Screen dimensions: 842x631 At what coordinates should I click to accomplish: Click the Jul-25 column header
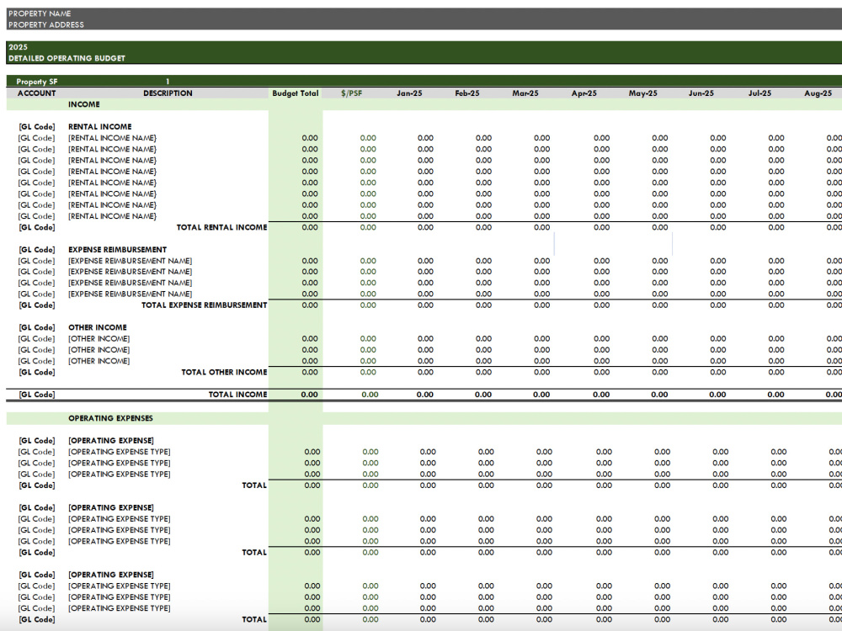(759, 93)
